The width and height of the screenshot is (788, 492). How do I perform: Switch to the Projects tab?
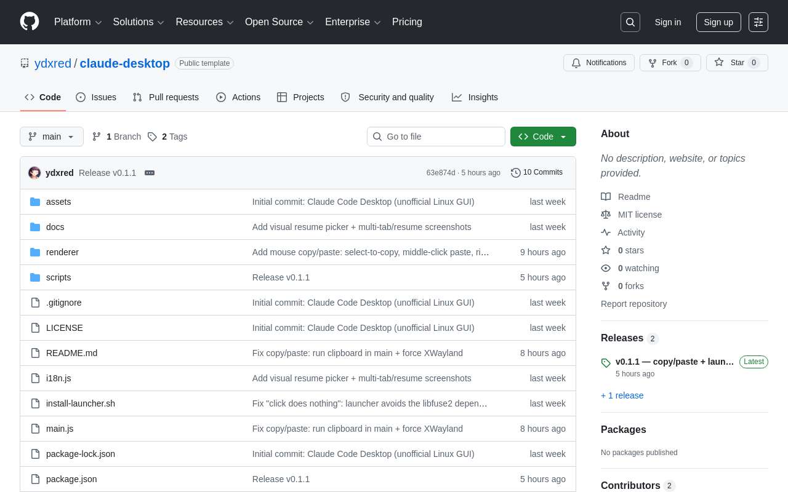300,97
